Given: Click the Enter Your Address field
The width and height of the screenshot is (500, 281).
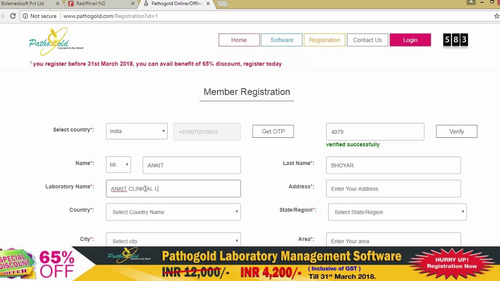Looking at the screenshot, I should coord(393,189).
